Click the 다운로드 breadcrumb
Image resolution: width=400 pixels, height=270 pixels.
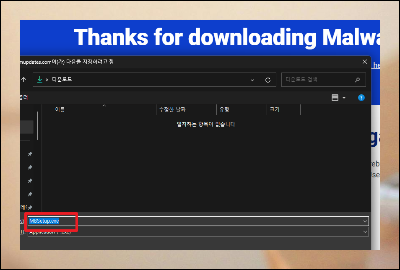[62, 79]
